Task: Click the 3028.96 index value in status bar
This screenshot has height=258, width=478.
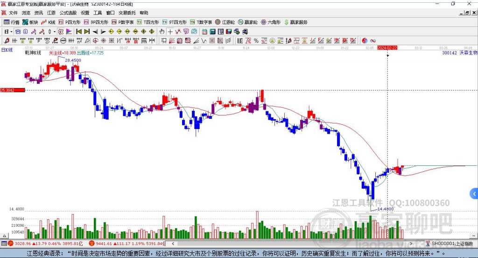Action: tap(22, 244)
